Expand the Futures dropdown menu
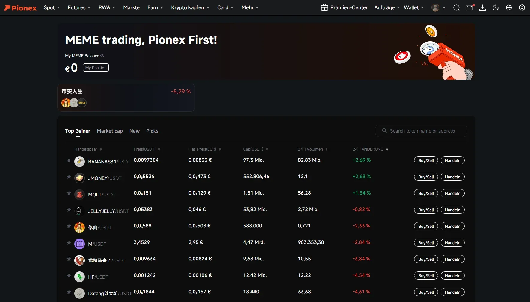Image resolution: width=530 pixels, height=302 pixels. coord(79,8)
